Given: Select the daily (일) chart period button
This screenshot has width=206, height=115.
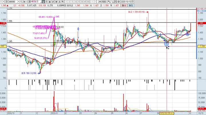Looking at the screenshot, I should click(43, 2).
